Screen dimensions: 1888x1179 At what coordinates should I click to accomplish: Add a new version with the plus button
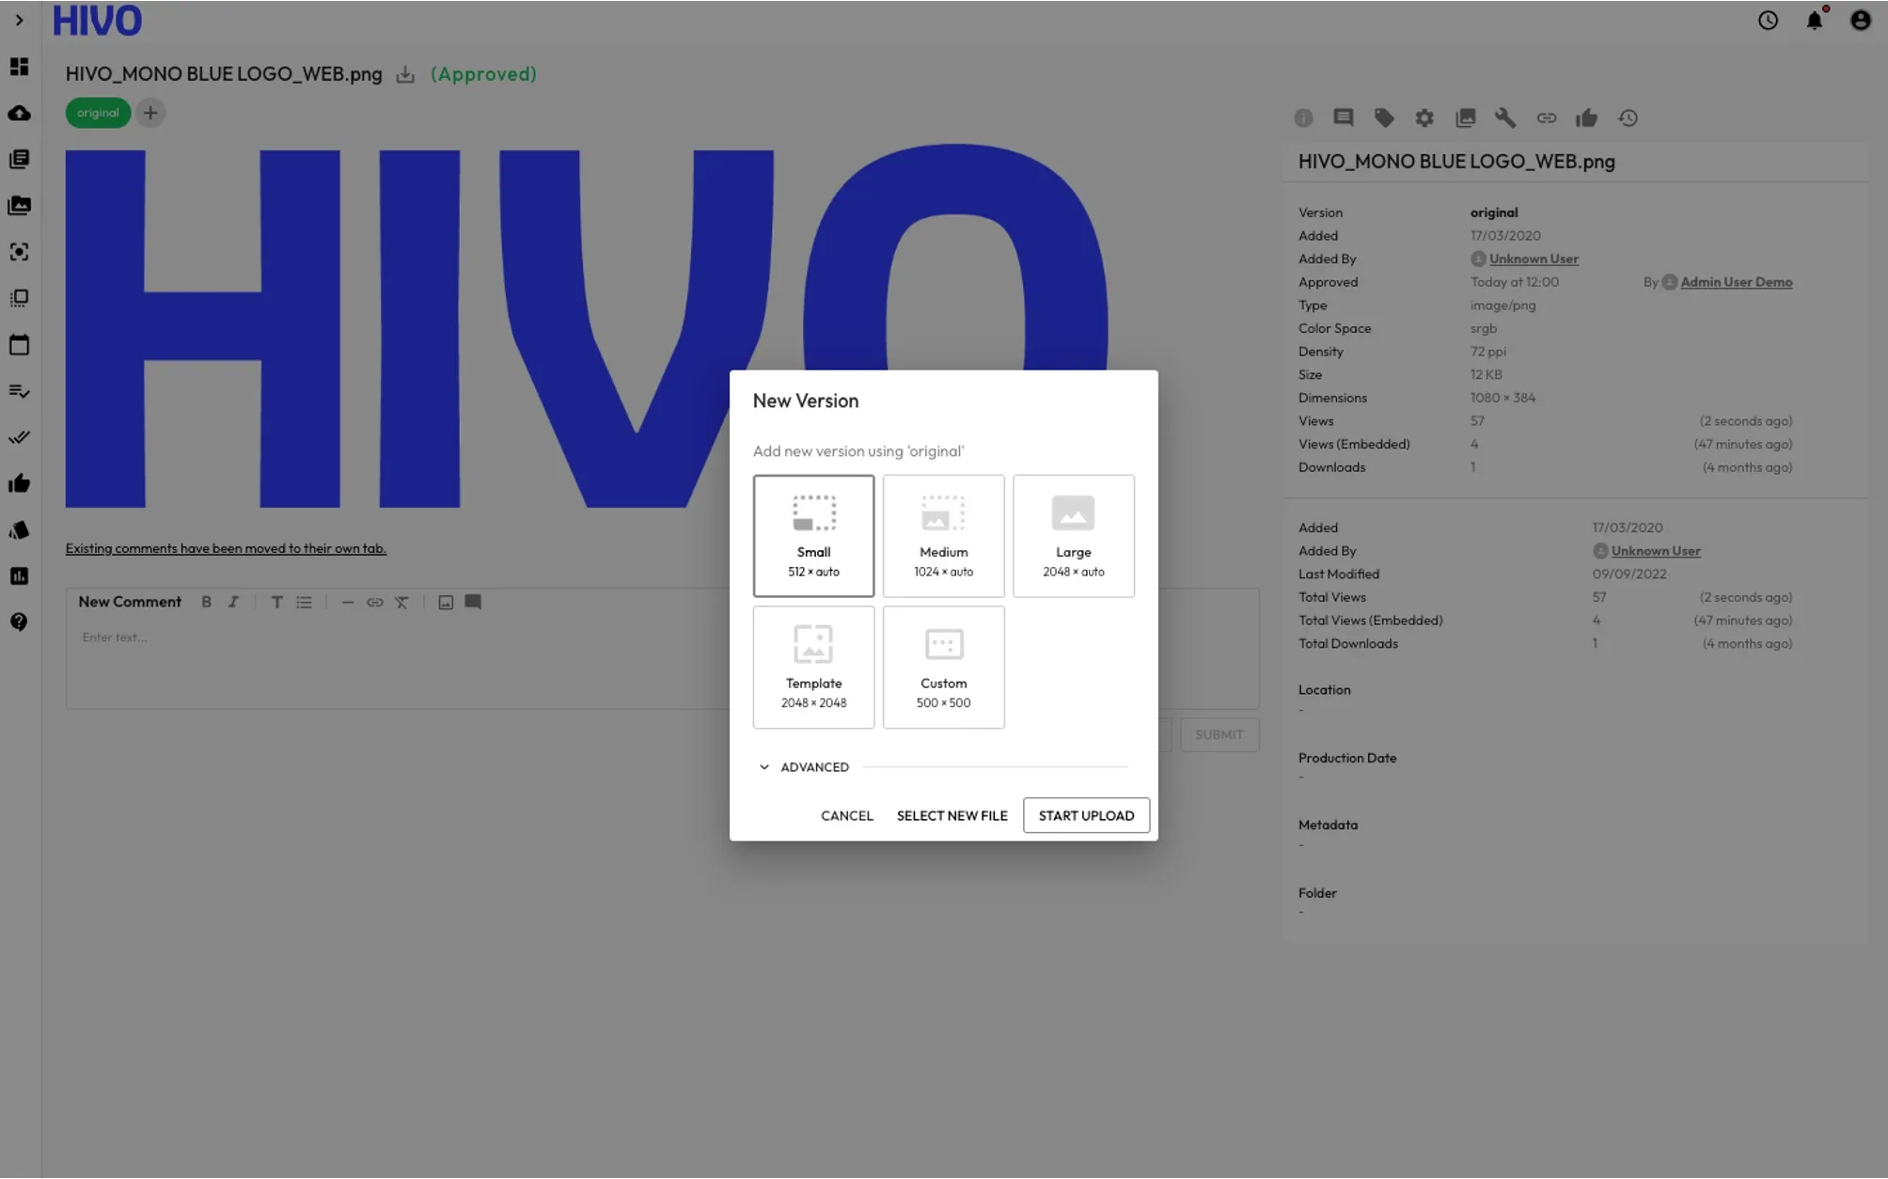[x=150, y=113]
